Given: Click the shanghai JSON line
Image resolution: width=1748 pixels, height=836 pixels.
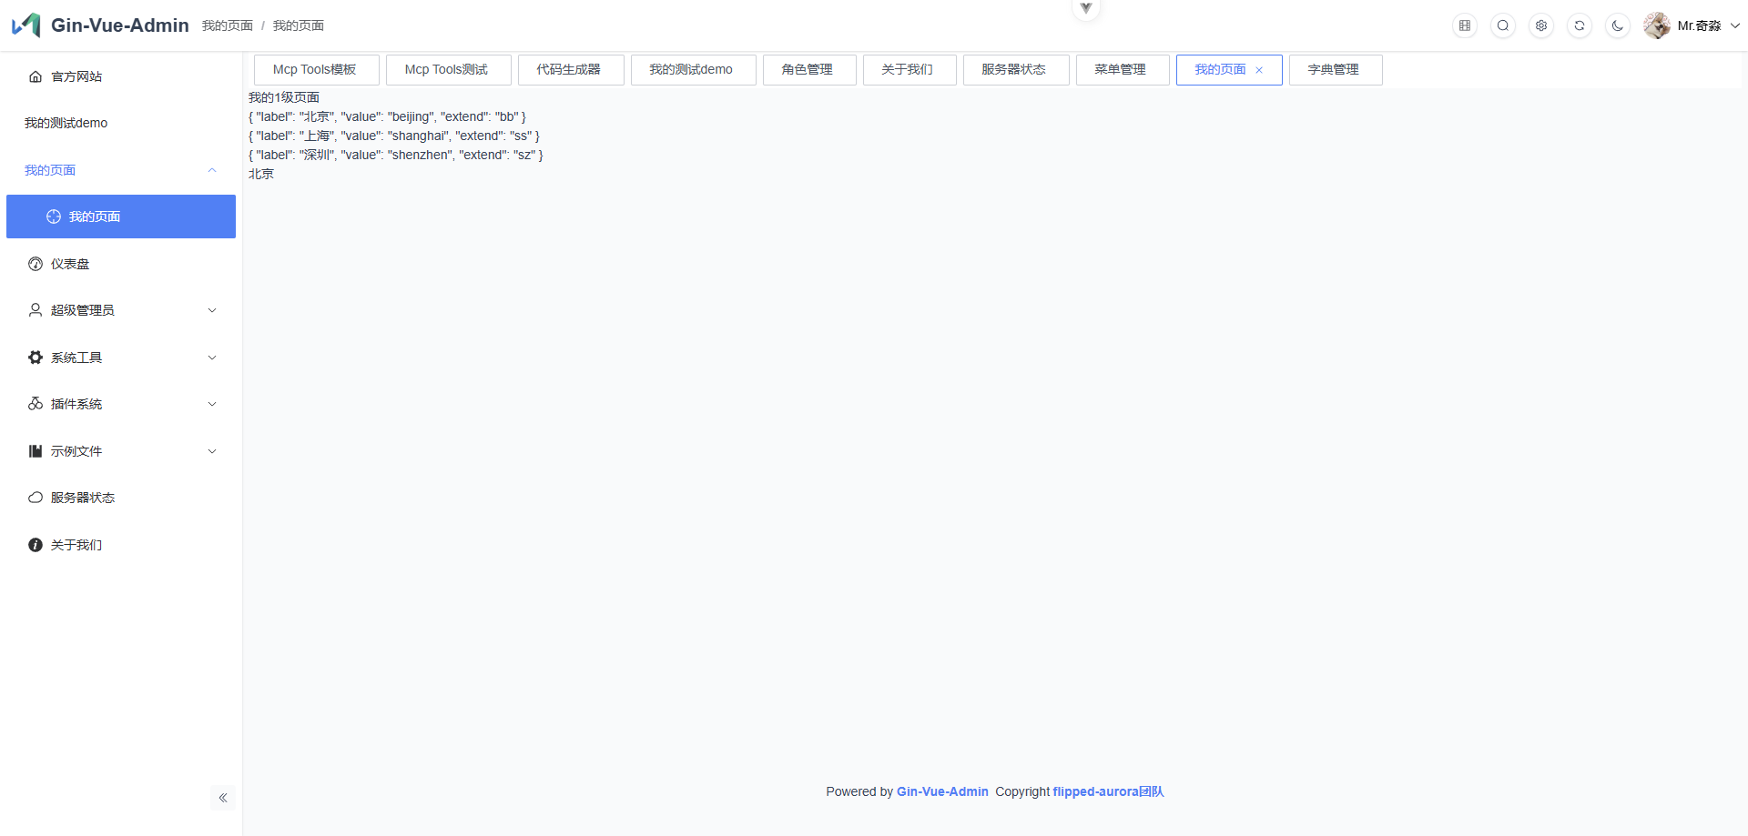Looking at the screenshot, I should [394, 136].
